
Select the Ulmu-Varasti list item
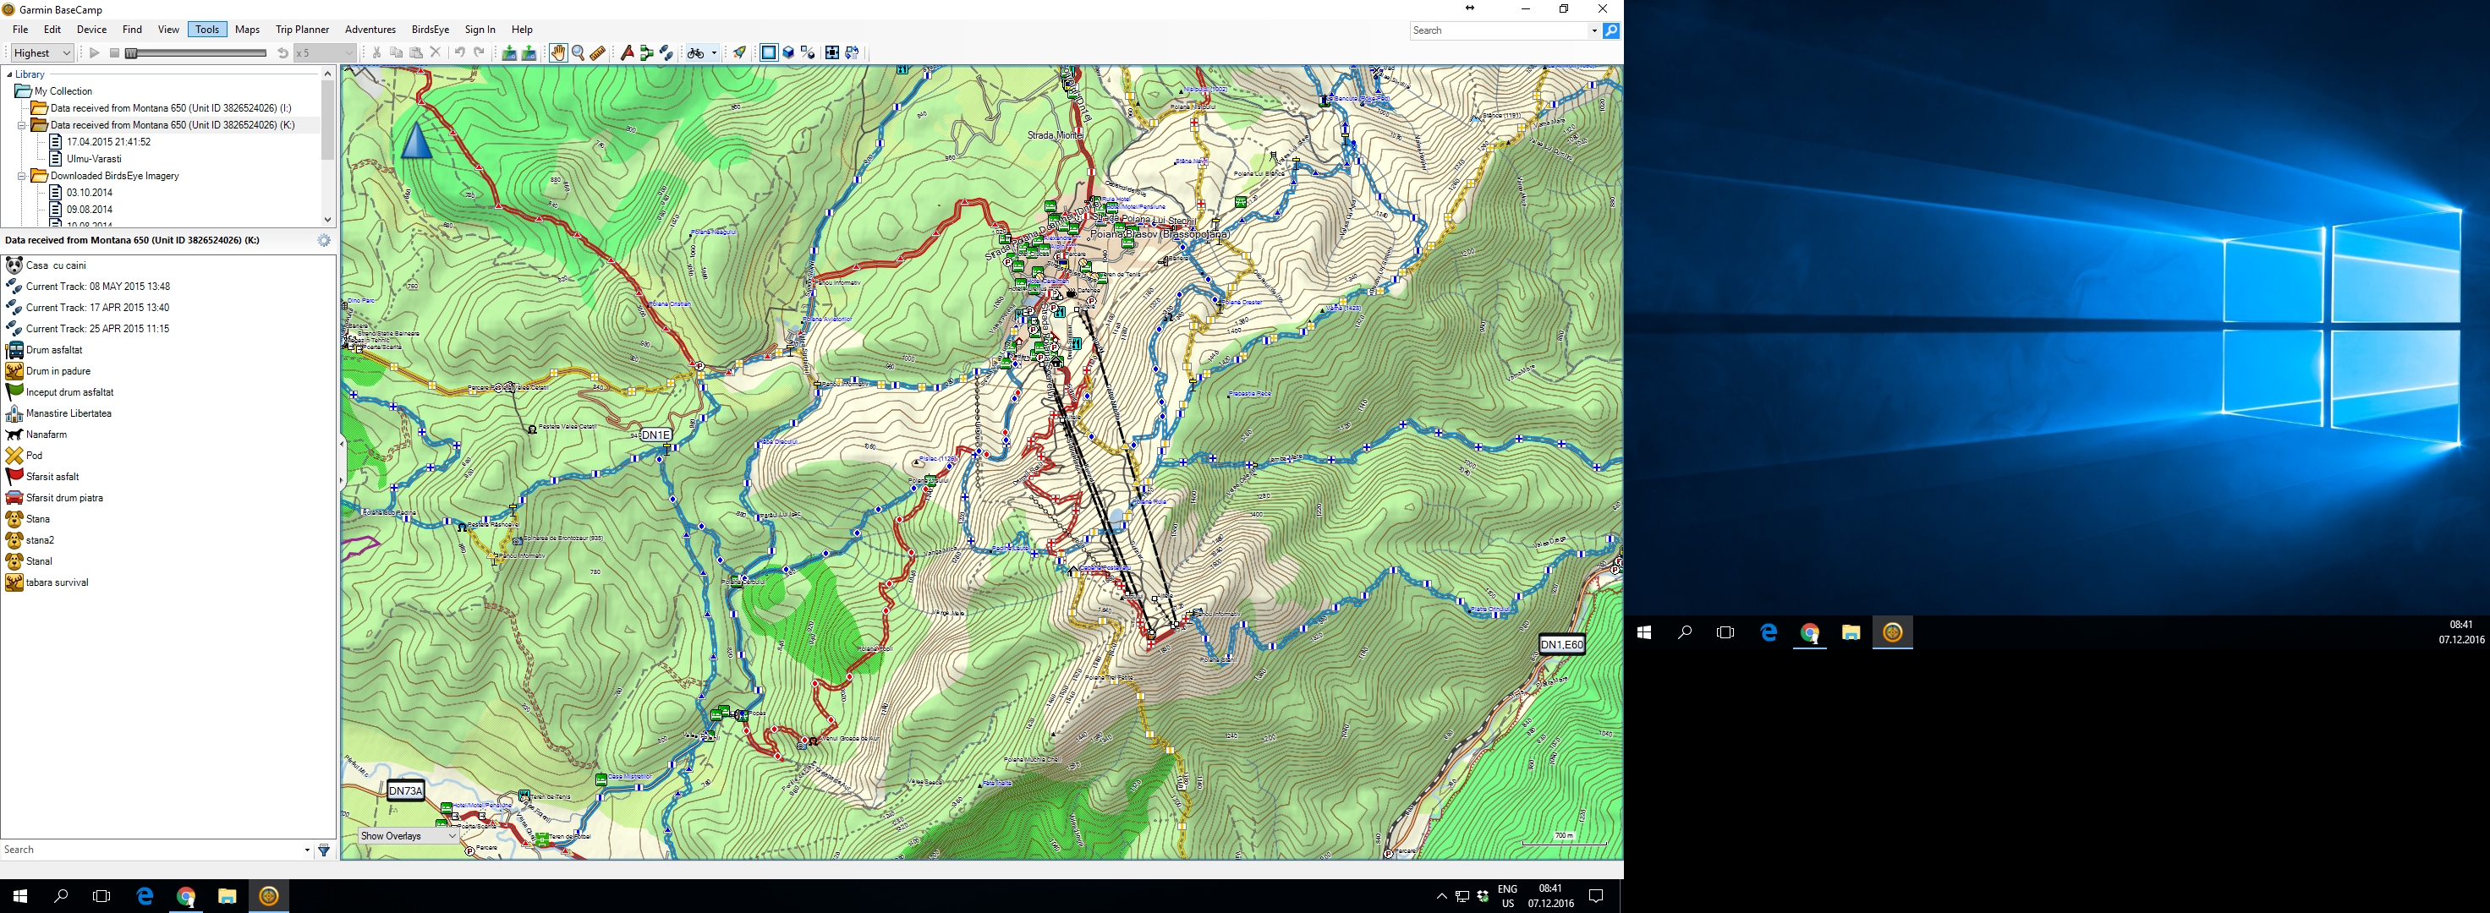[94, 158]
